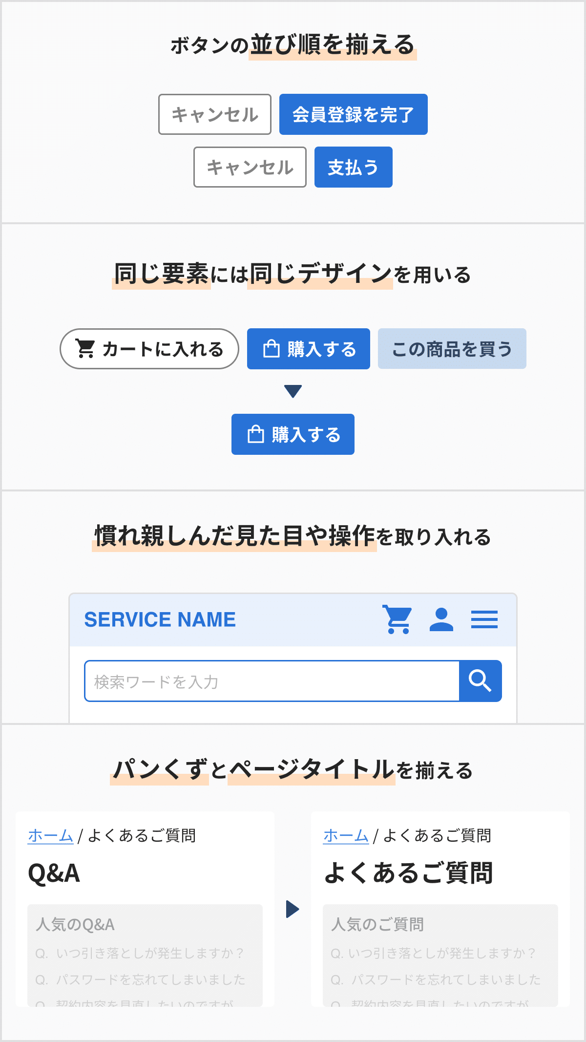Click the light blue この商品を買う button

pos(452,349)
